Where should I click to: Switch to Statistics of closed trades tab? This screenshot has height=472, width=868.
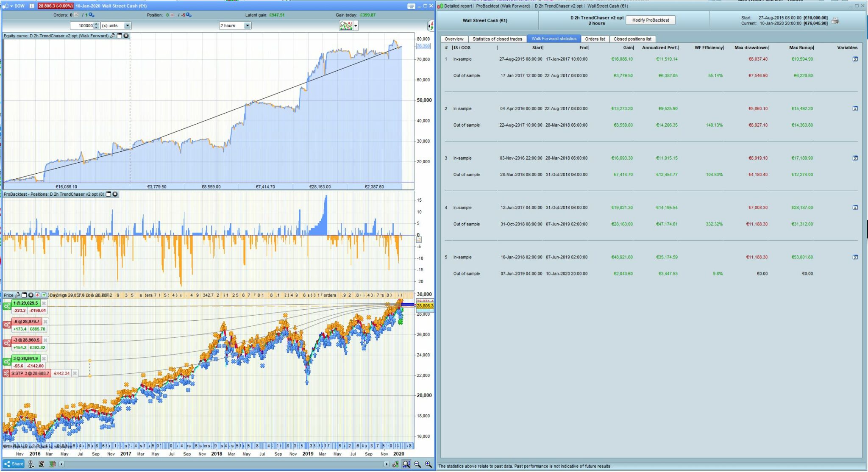coord(497,39)
